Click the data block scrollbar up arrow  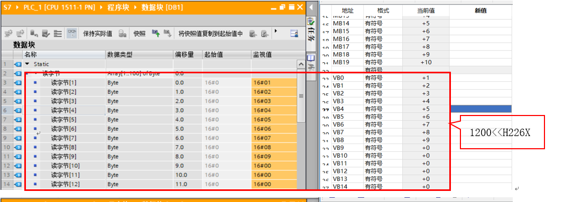point(301,64)
